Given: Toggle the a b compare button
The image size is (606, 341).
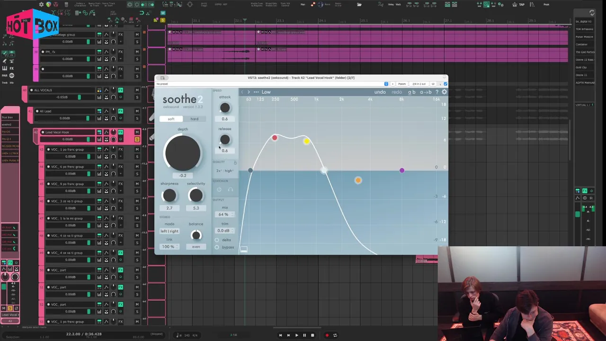Looking at the screenshot, I should [411, 92].
